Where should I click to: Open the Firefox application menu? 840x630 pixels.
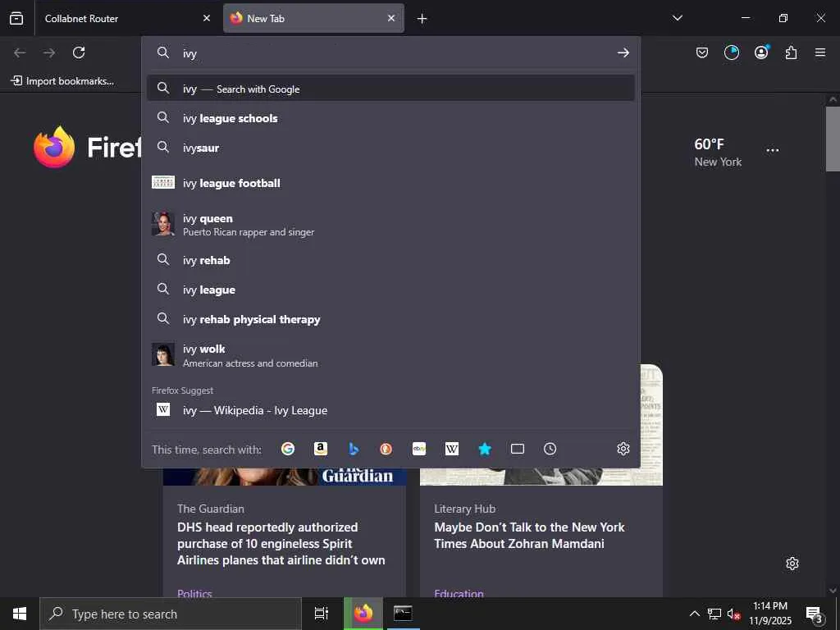pyautogui.click(x=820, y=52)
